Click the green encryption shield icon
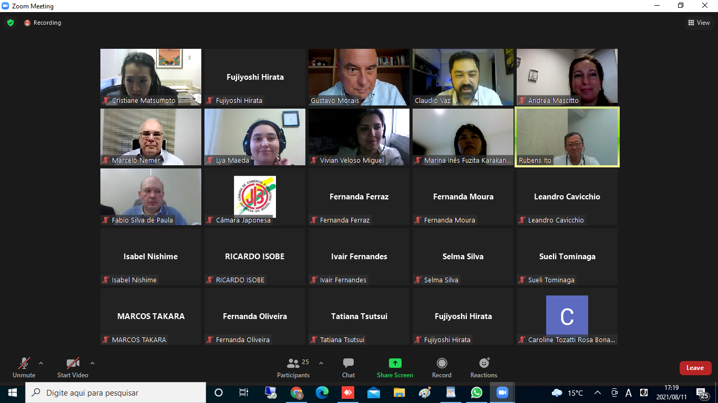 [x=11, y=23]
